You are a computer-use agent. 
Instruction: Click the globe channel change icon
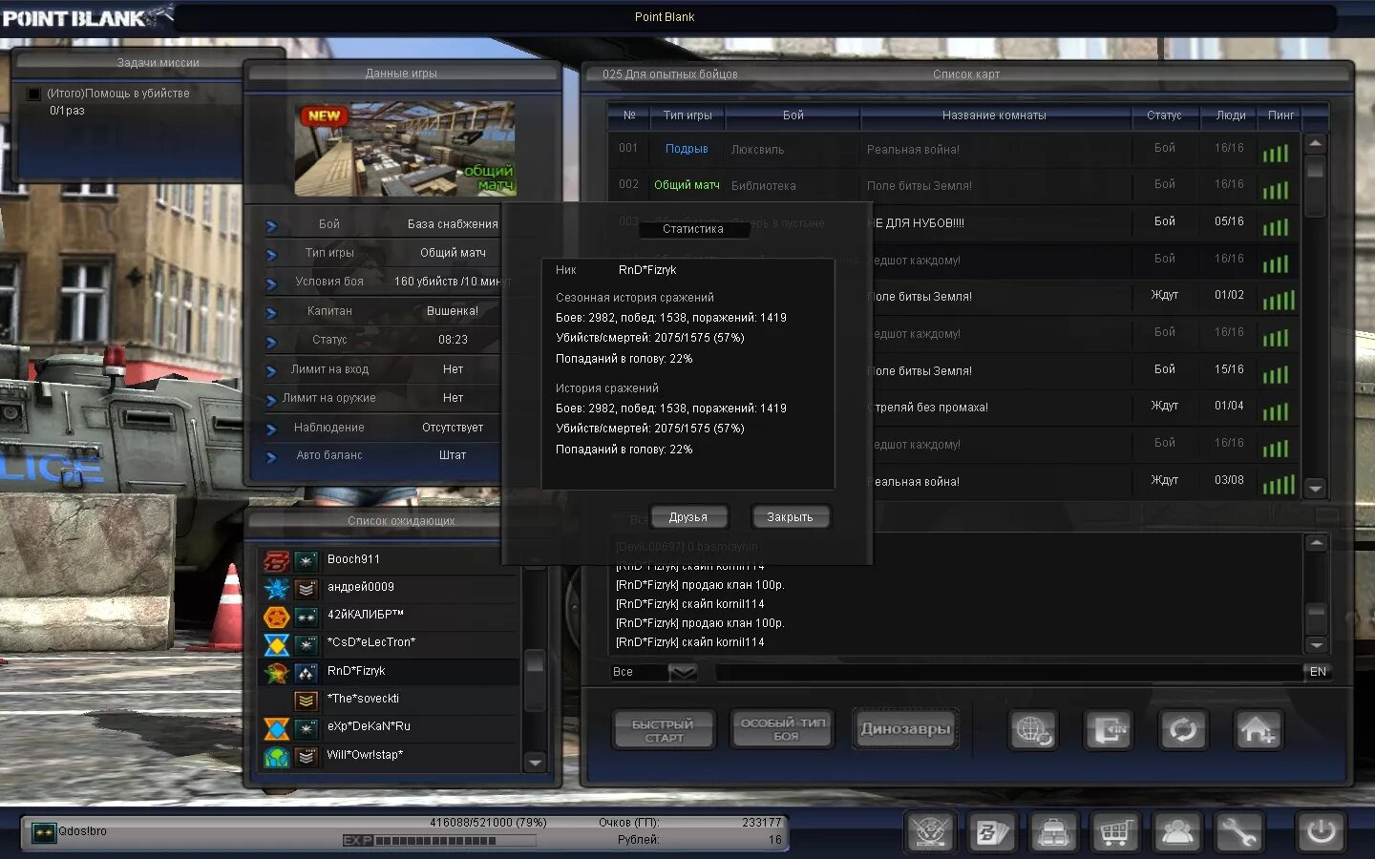pos(1032,730)
